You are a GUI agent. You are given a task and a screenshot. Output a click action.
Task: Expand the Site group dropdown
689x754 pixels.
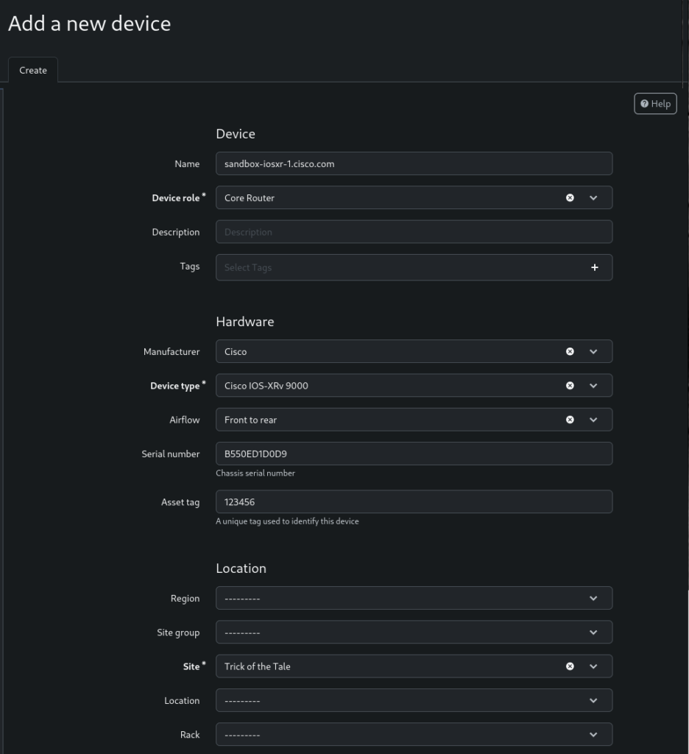tap(414, 633)
